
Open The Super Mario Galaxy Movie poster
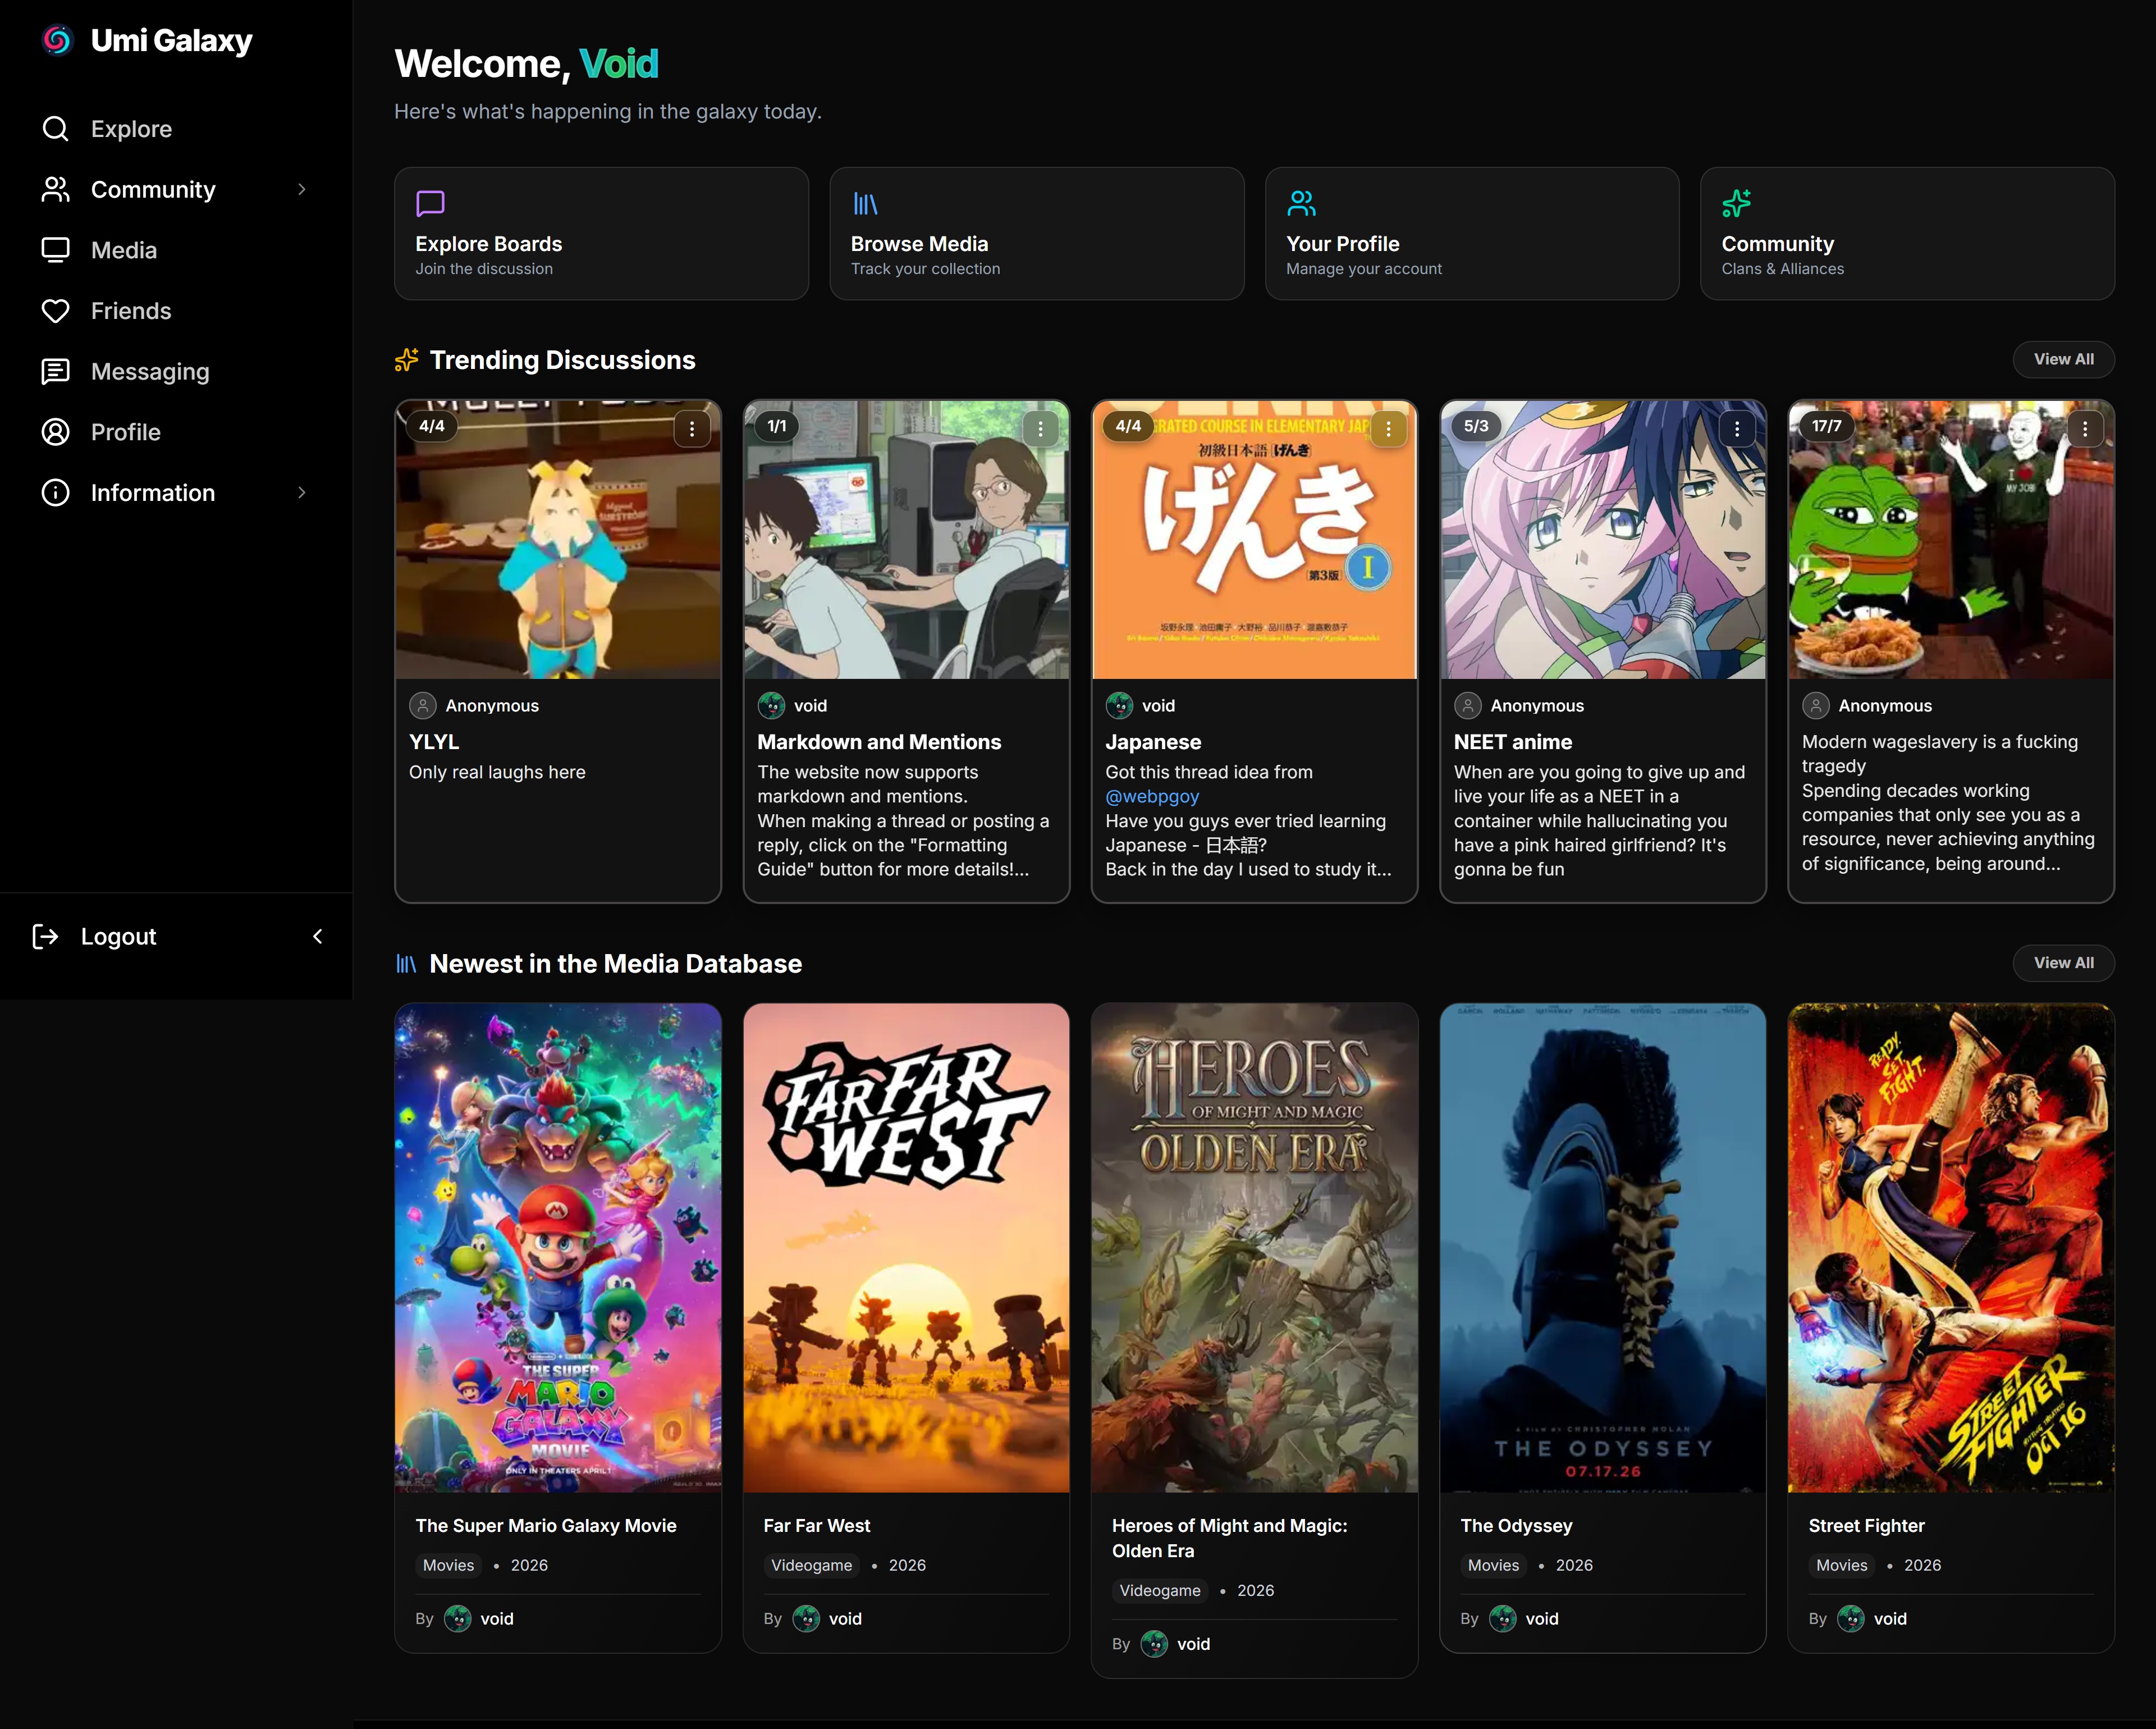pos(558,1248)
